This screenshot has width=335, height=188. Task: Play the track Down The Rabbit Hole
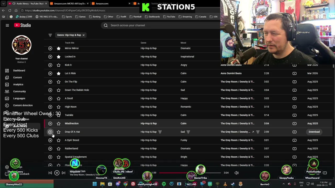point(50,90)
